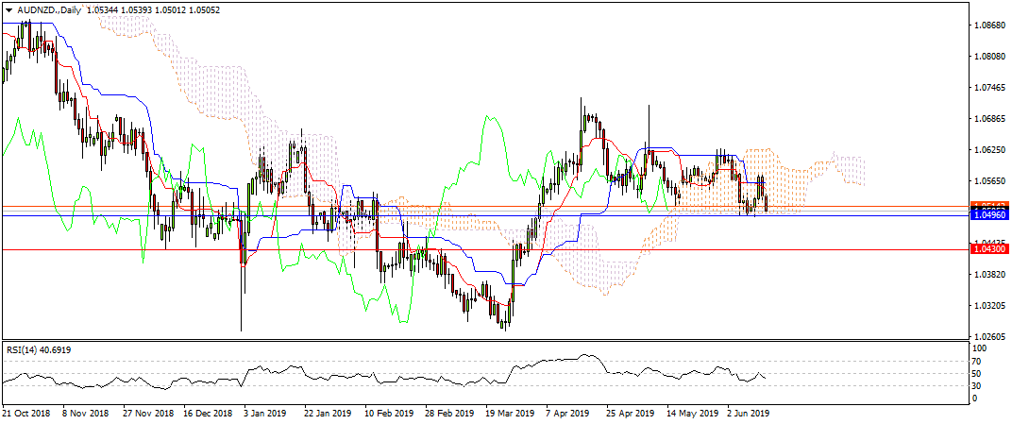
Task: Click the 21 Oct 2018 date label
Action: (x=25, y=413)
